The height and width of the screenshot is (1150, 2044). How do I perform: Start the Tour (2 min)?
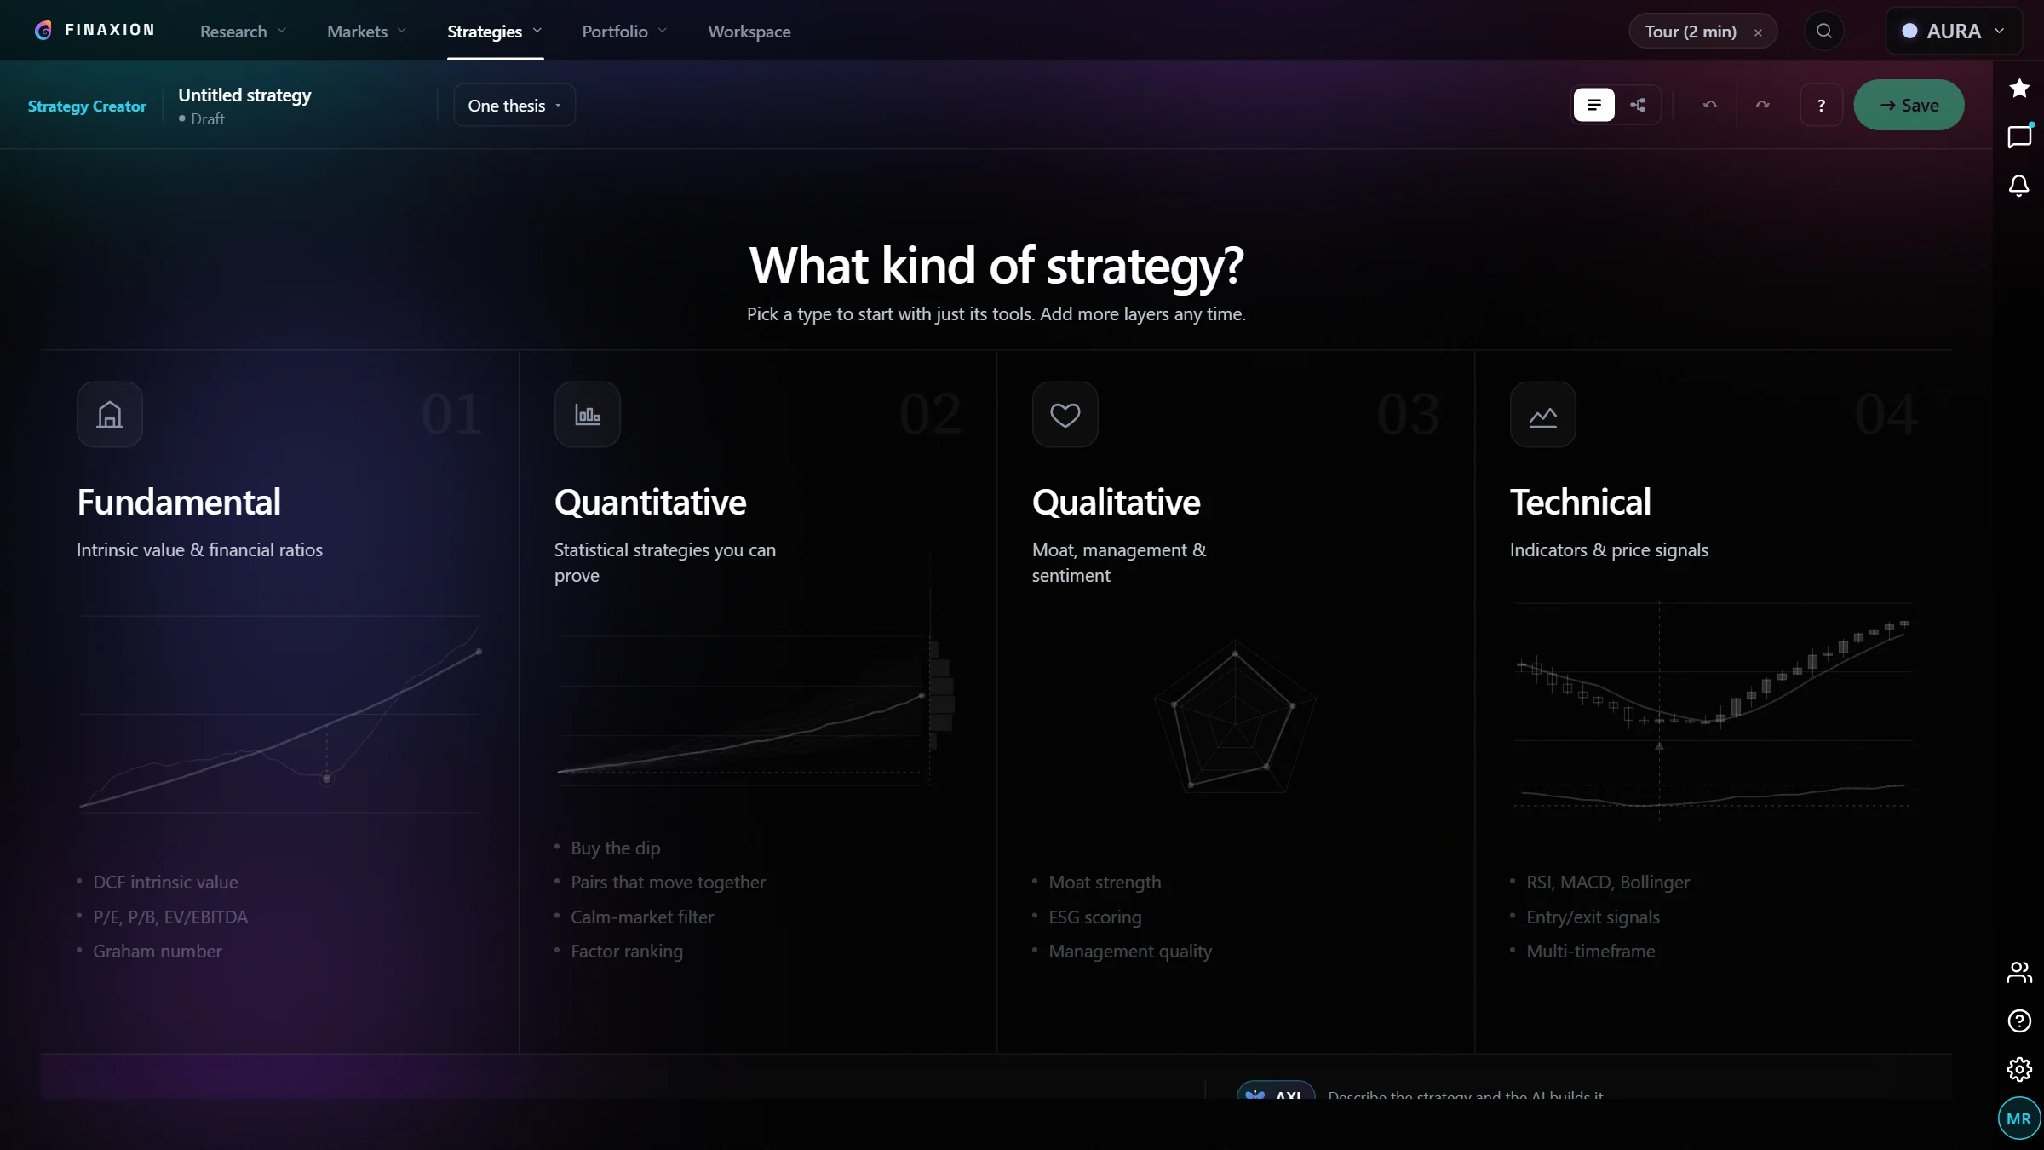[x=1690, y=32]
